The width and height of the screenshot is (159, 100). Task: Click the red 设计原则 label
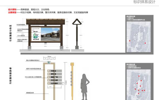click(12, 9)
